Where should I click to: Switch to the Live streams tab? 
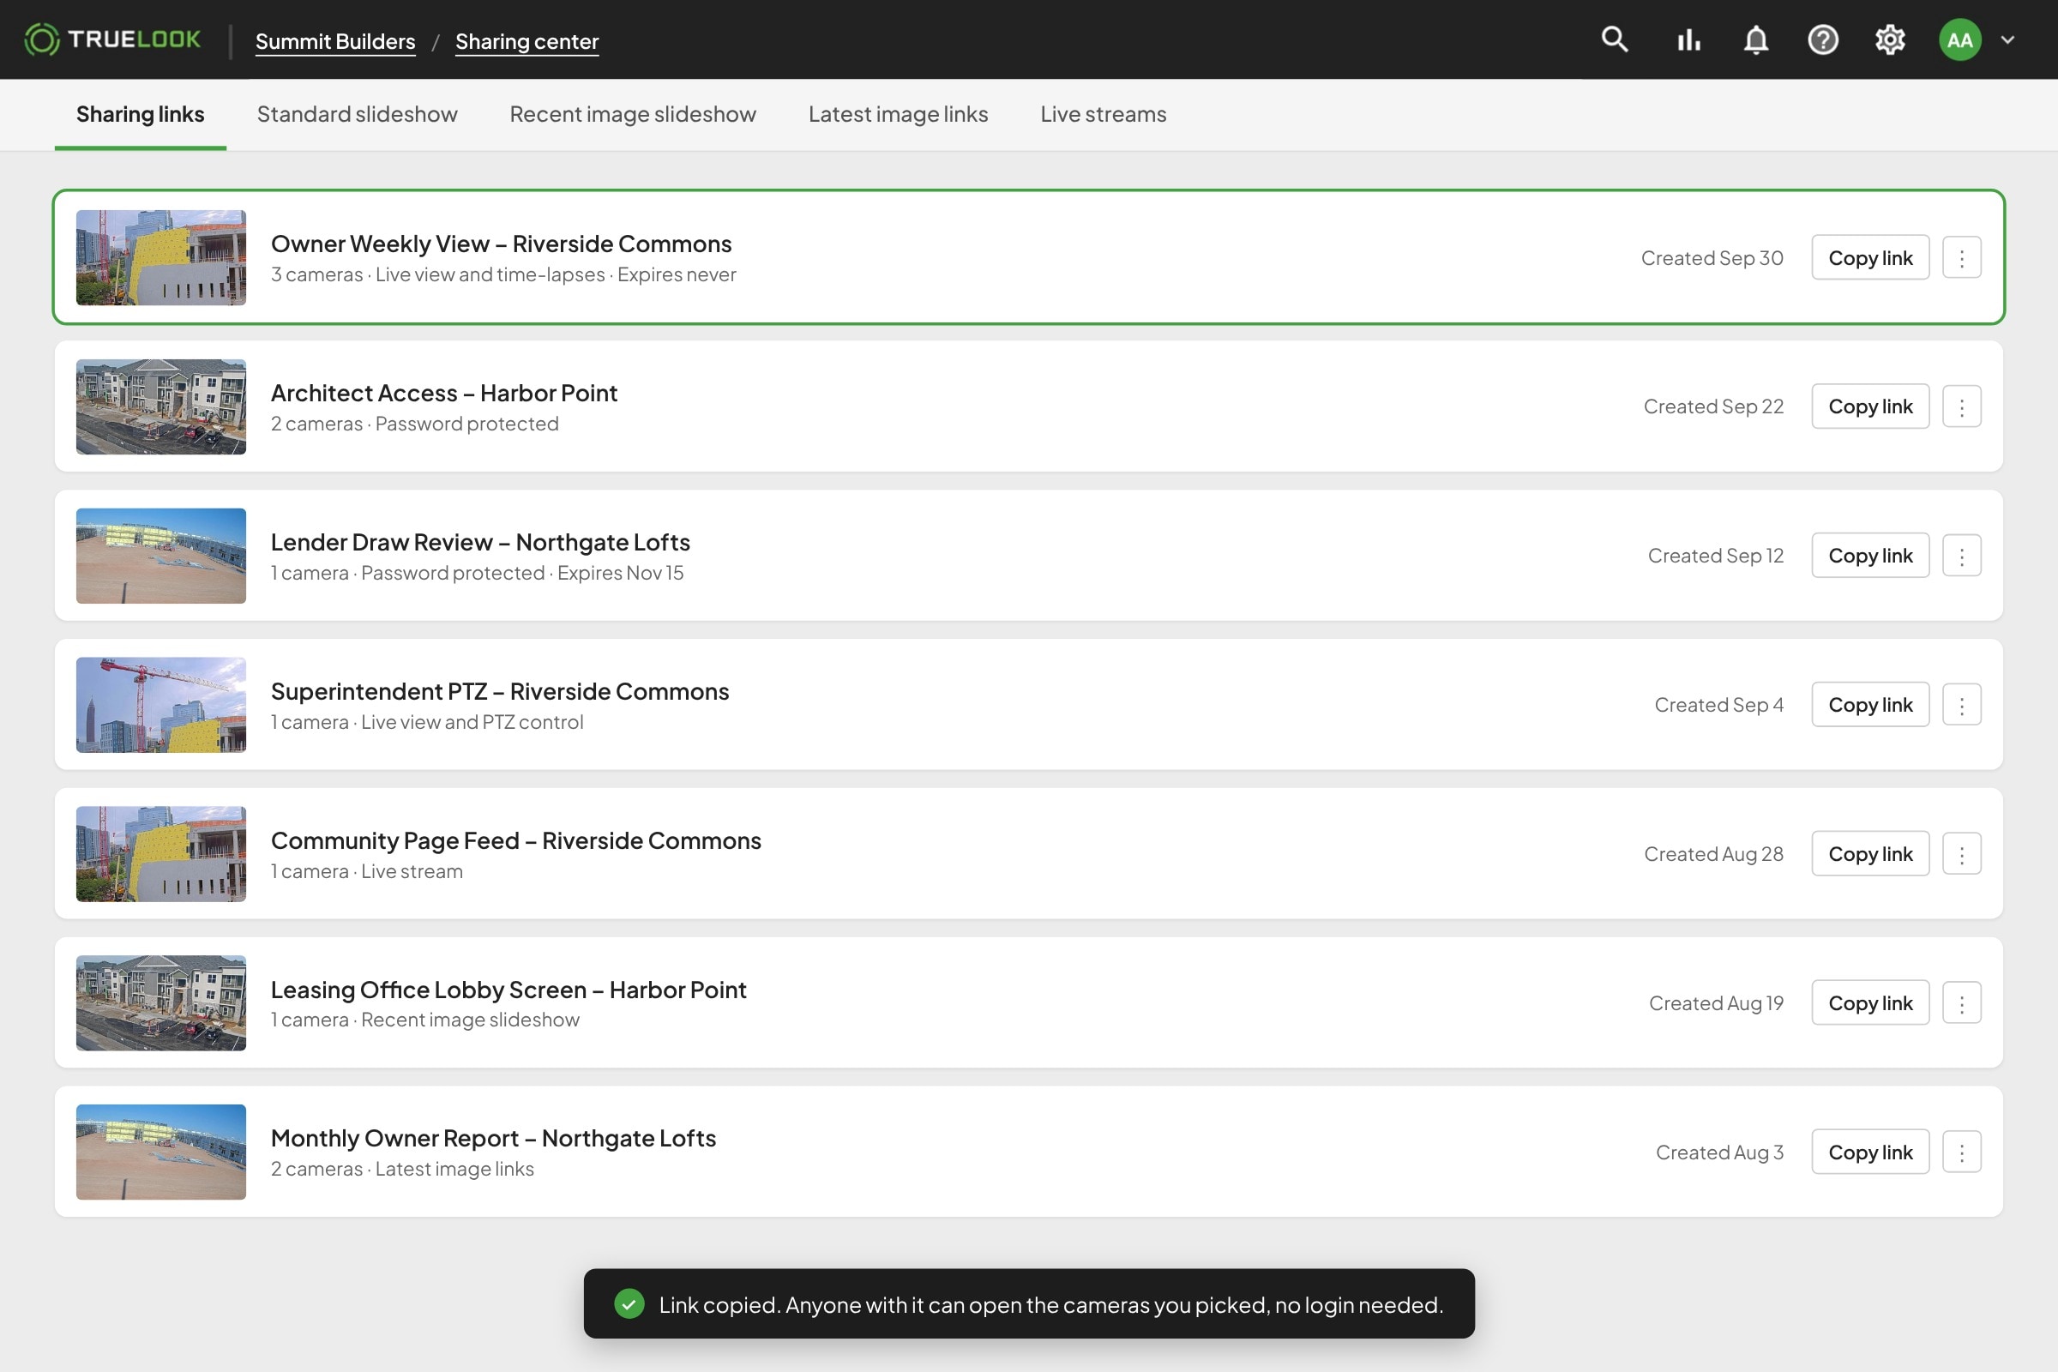click(1103, 115)
